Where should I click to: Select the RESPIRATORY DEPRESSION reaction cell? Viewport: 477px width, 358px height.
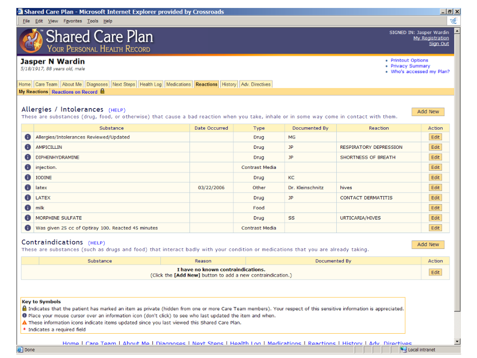click(x=379, y=147)
